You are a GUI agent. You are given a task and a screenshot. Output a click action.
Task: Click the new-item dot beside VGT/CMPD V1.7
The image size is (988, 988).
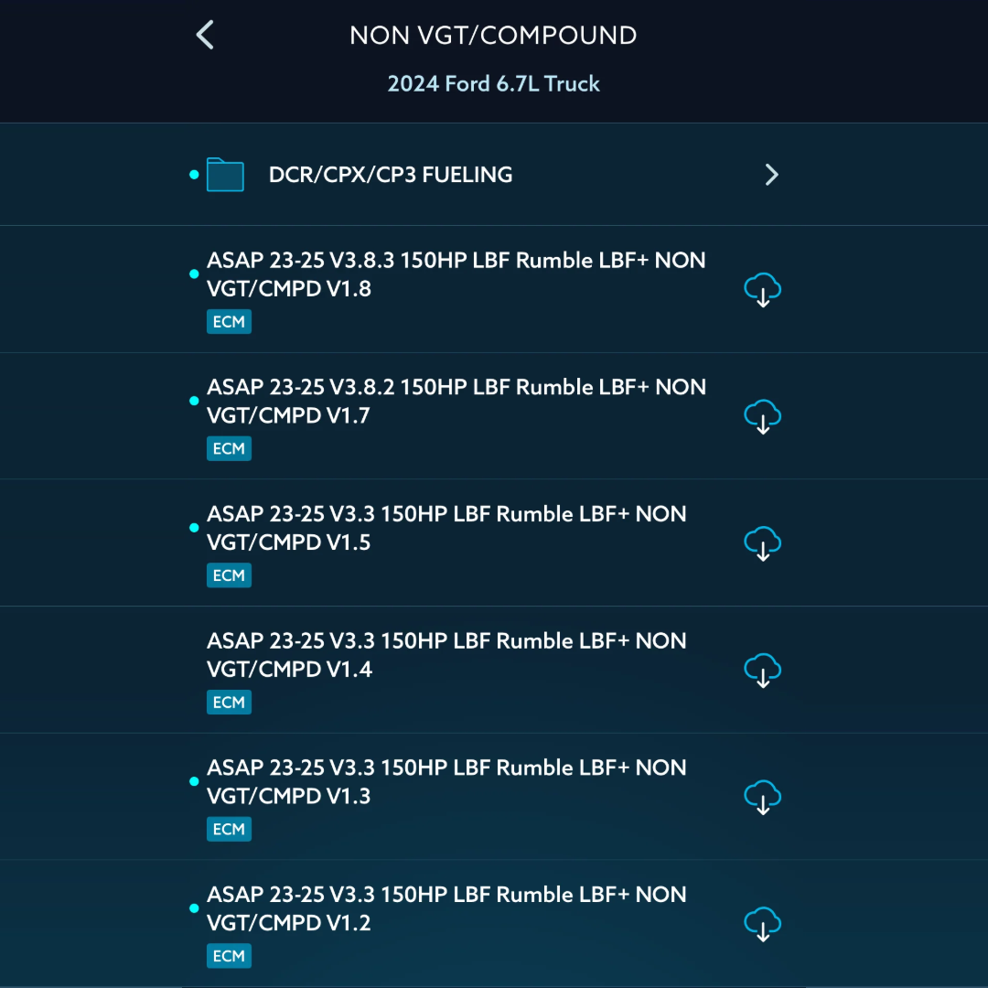(x=194, y=401)
